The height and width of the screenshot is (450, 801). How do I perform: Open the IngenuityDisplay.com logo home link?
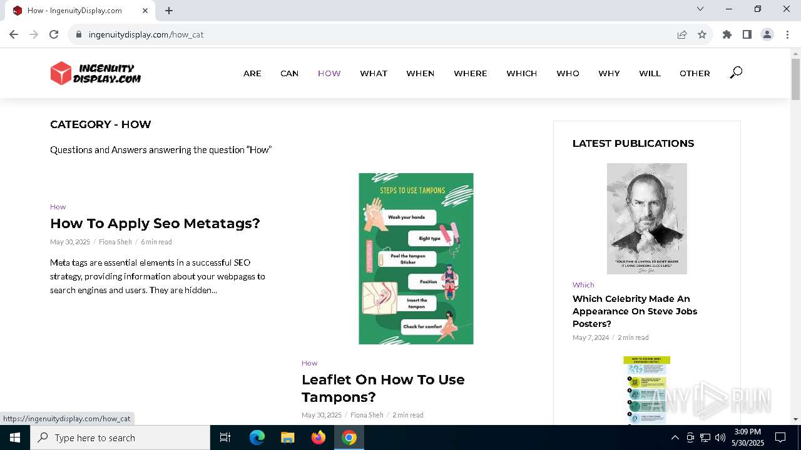96,73
